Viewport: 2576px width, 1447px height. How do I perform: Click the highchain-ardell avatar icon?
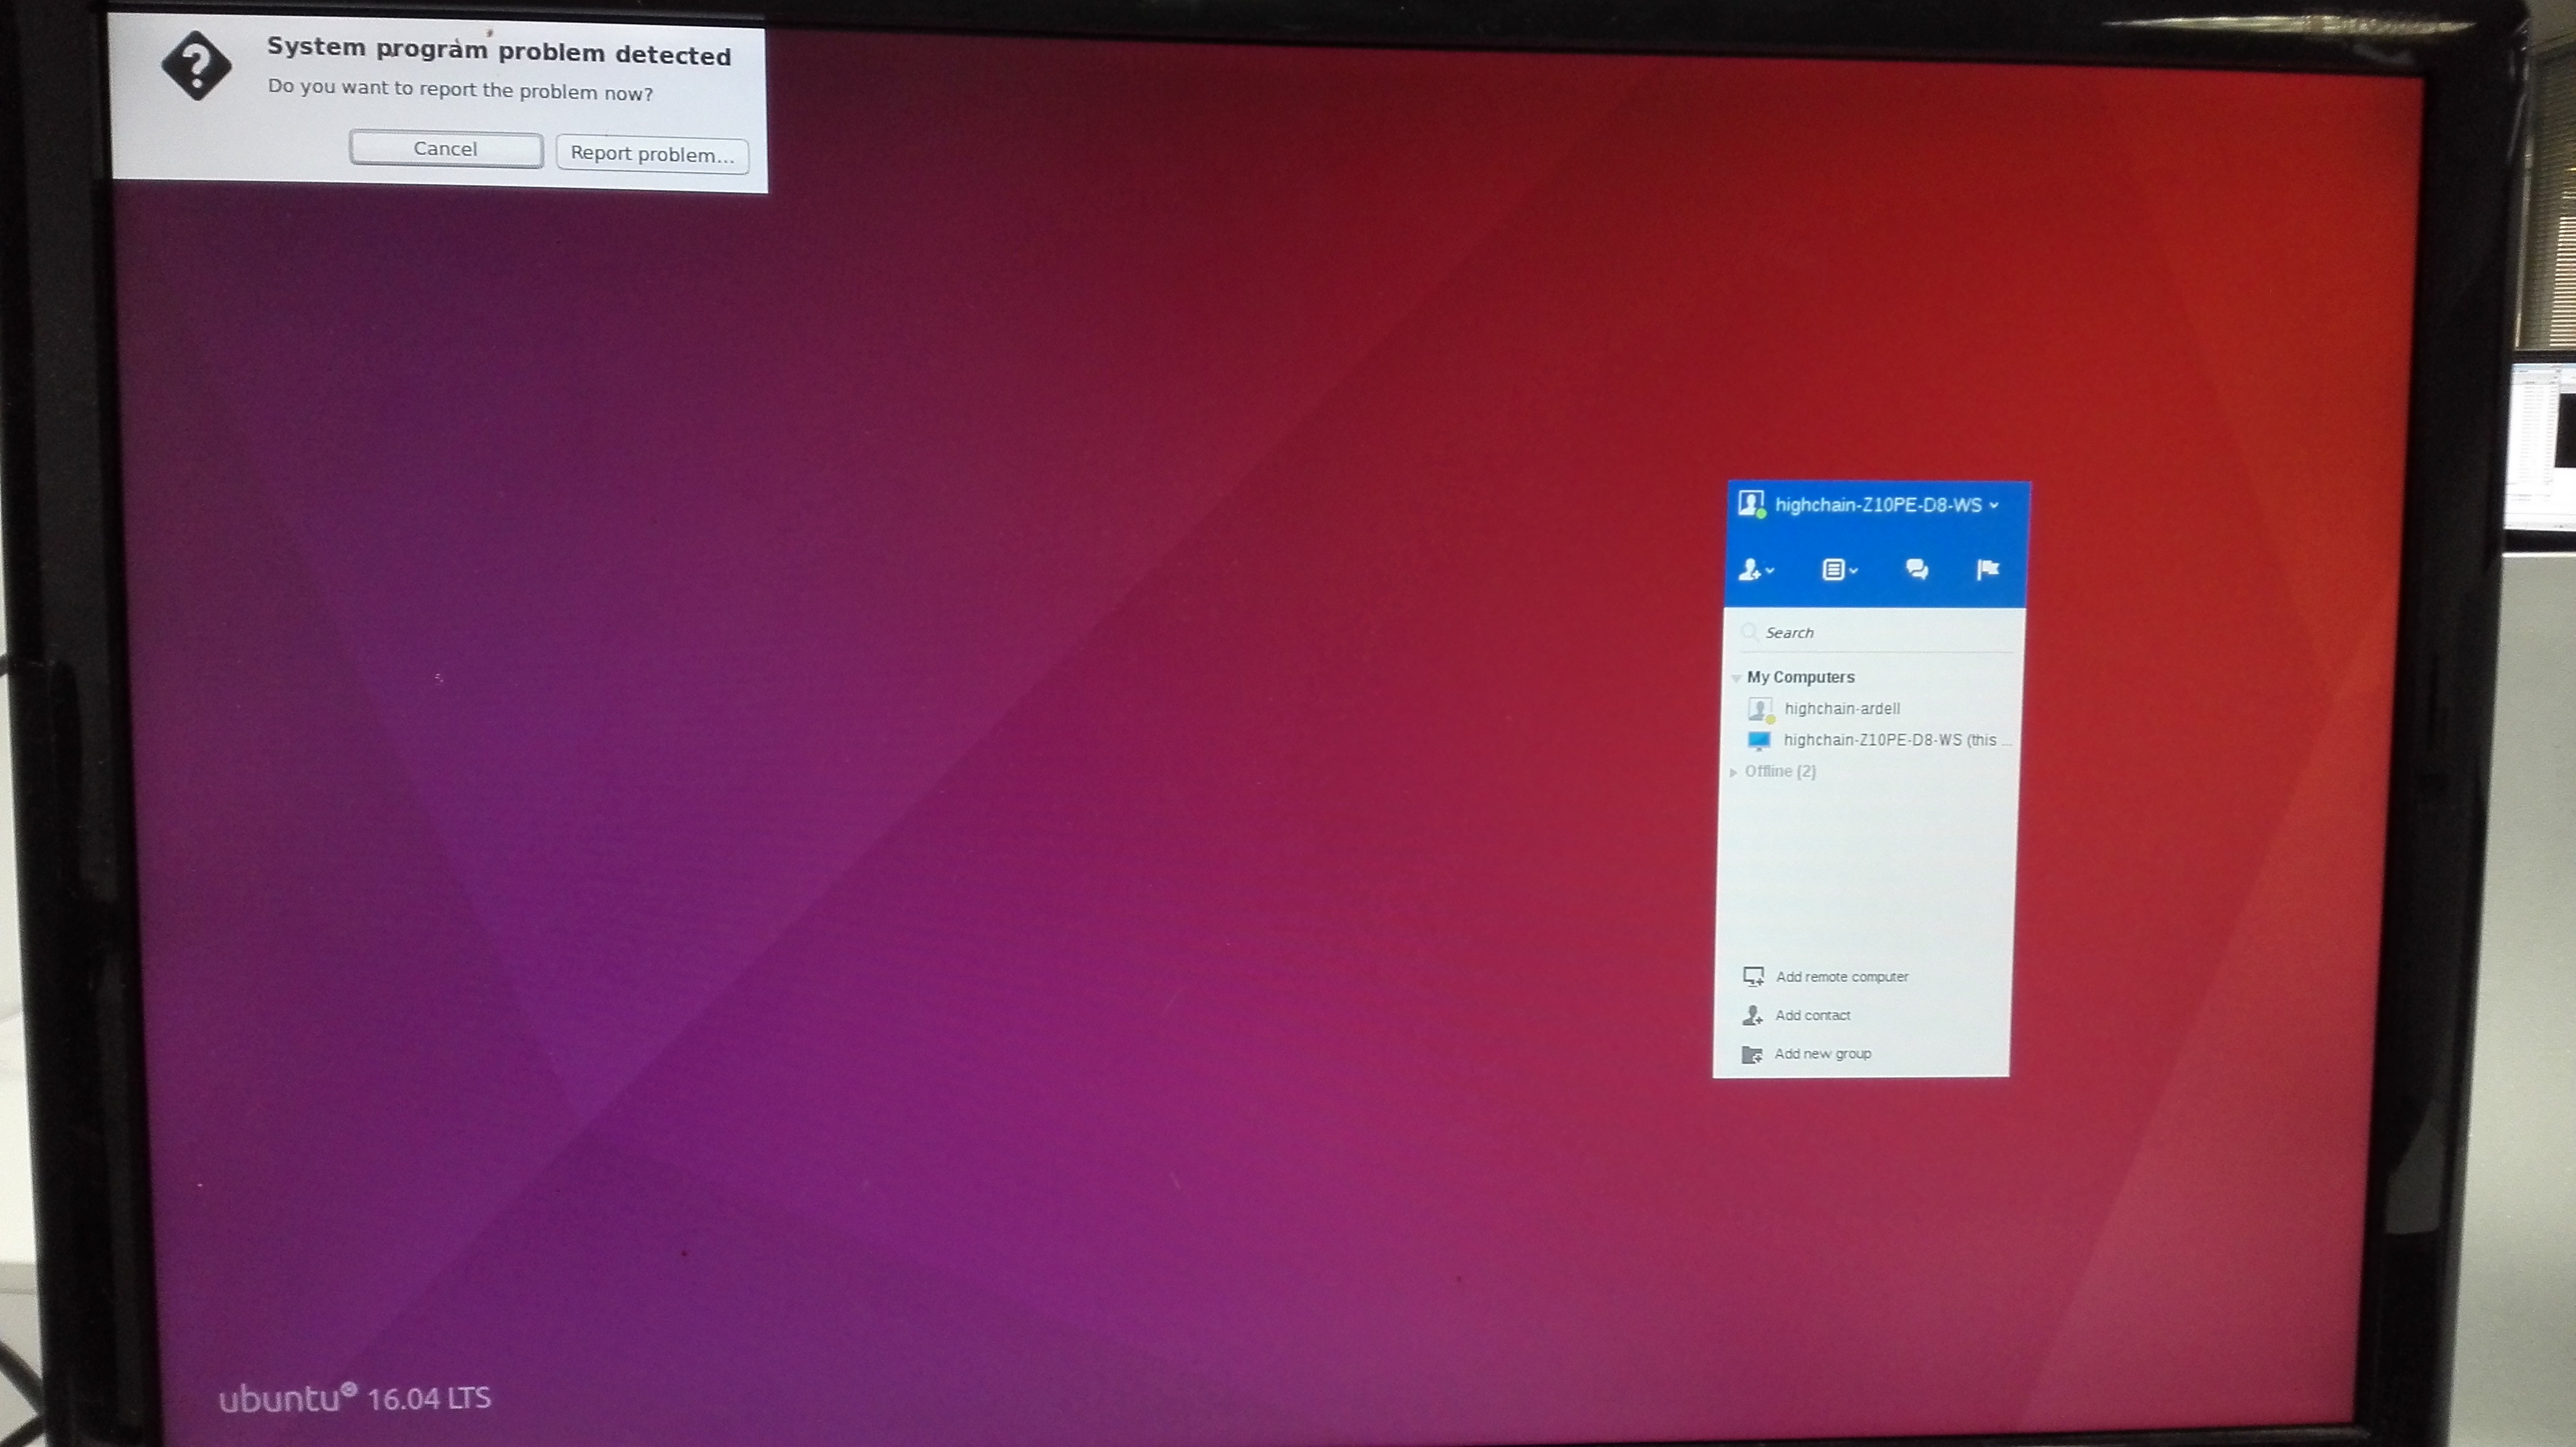pos(1760,709)
